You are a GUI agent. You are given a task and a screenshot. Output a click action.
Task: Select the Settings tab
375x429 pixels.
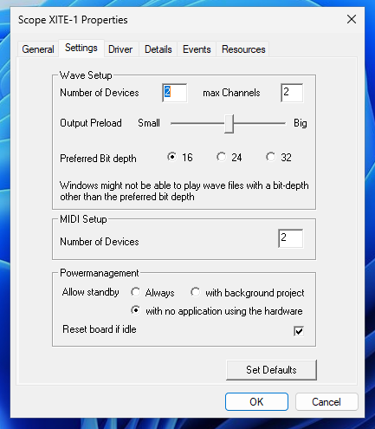[x=81, y=48]
